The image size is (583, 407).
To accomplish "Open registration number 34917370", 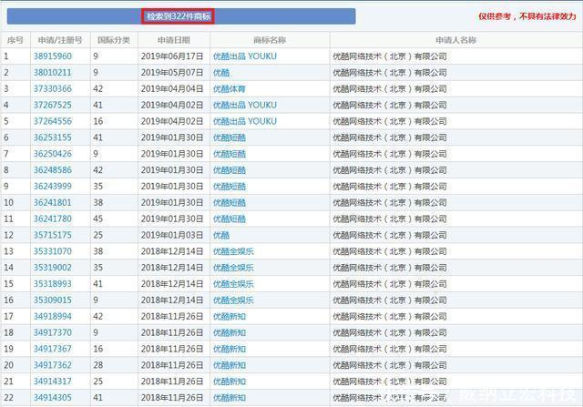I will point(53,332).
